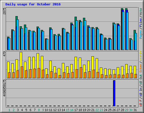The height and width of the screenshot is (113, 144).
Task: Click the green "kB Out" legend label
Action: pyautogui.click(x=141, y=79)
